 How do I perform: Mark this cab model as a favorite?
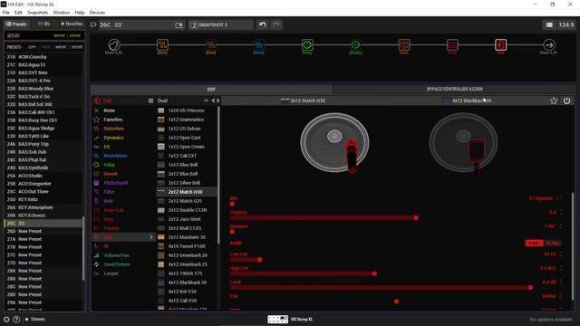pos(554,101)
